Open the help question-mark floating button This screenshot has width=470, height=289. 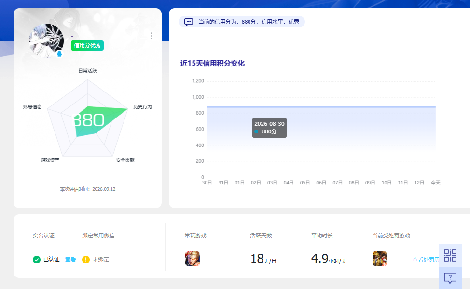(450, 278)
